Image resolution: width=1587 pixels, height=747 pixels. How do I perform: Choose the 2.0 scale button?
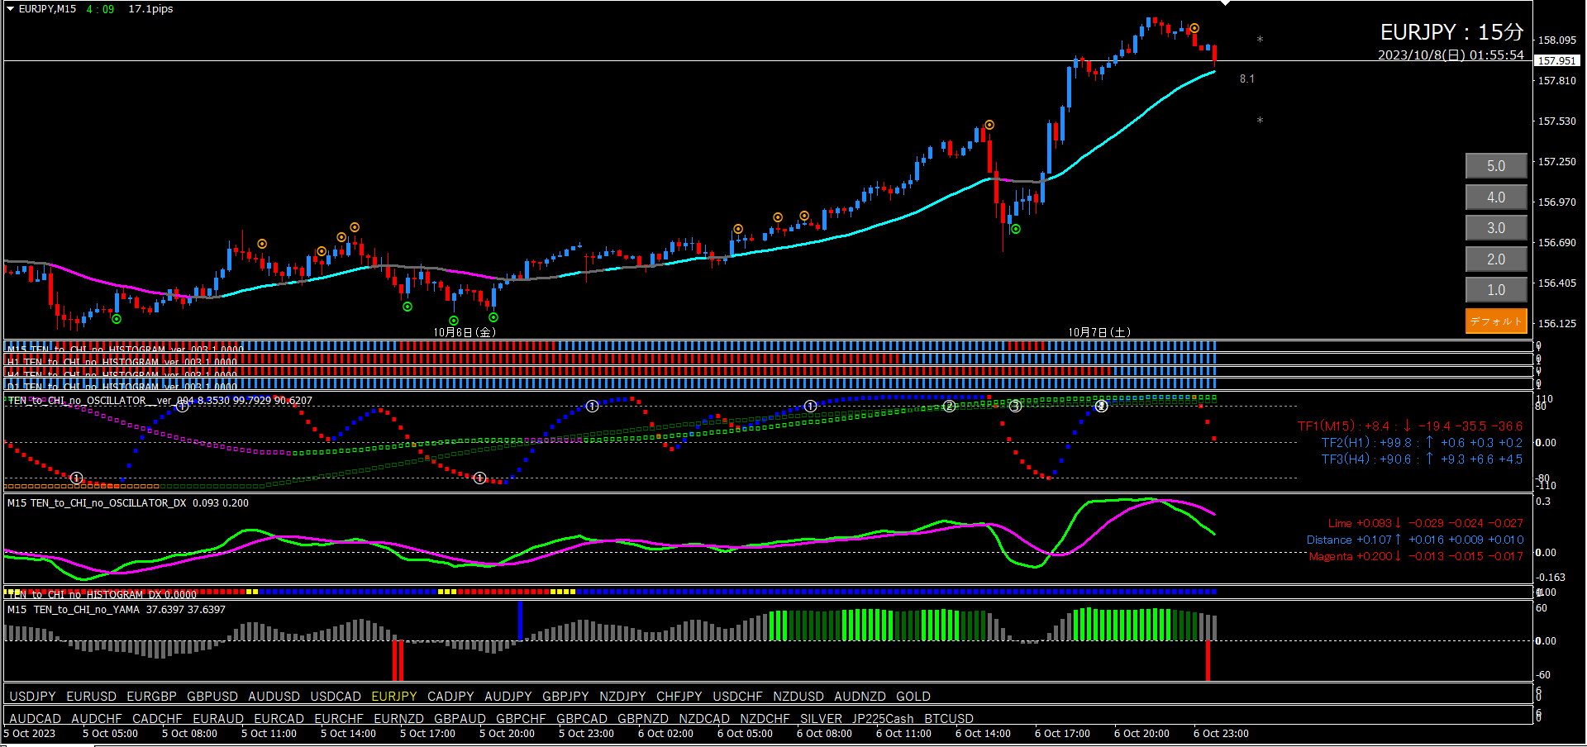(x=1496, y=259)
